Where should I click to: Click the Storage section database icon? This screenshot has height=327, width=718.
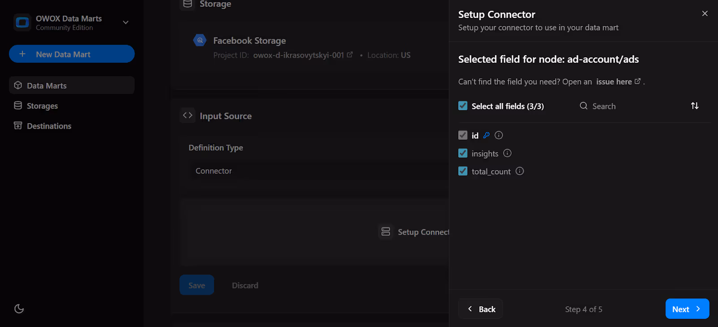click(188, 4)
